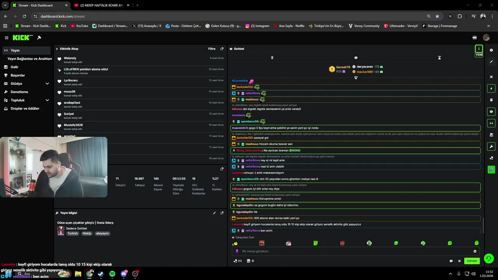The height and width of the screenshot is (280, 498).
Task: Click the channel points infinity icon
Action: 238,261
